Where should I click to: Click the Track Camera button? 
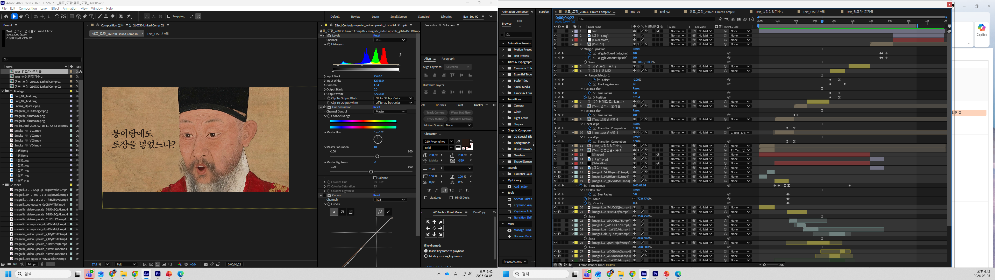(435, 113)
